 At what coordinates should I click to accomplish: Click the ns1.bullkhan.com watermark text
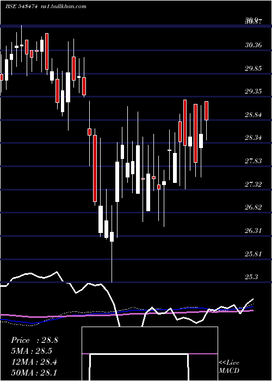pos(63,7)
